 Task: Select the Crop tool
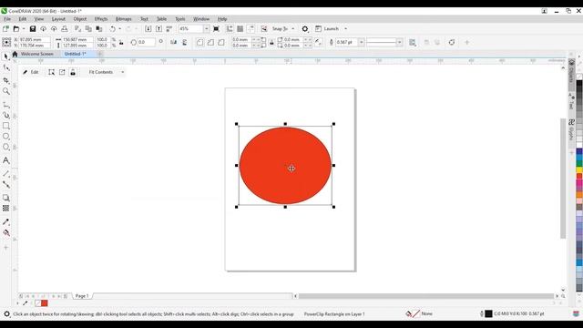click(x=6, y=80)
